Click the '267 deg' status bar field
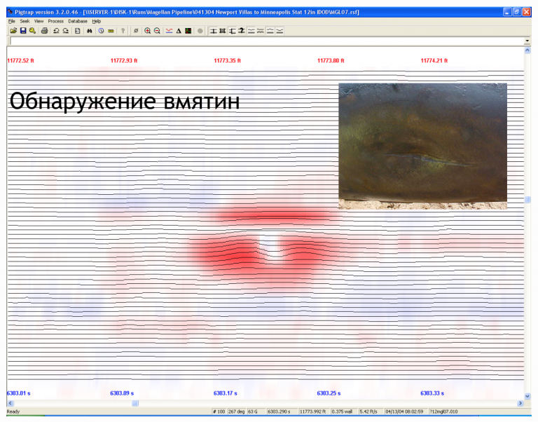The width and height of the screenshot is (538, 422). click(236, 411)
